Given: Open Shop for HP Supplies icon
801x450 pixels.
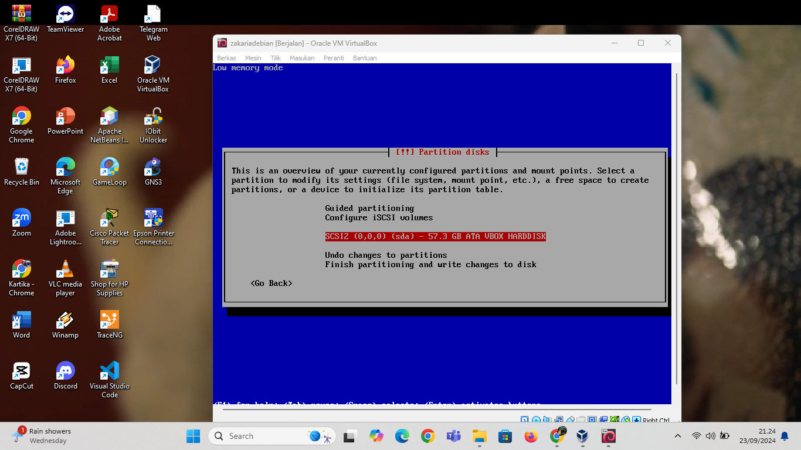Looking at the screenshot, I should [x=109, y=279].
